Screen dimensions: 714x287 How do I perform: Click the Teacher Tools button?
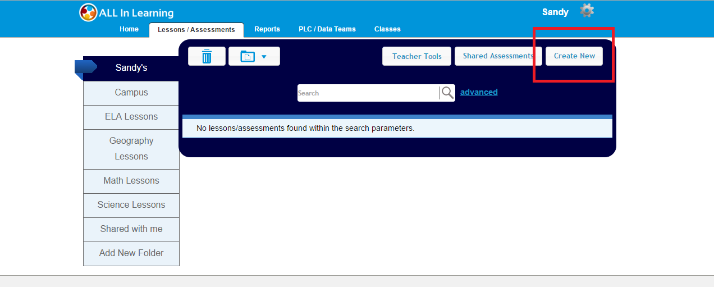(x=417, y=56)
